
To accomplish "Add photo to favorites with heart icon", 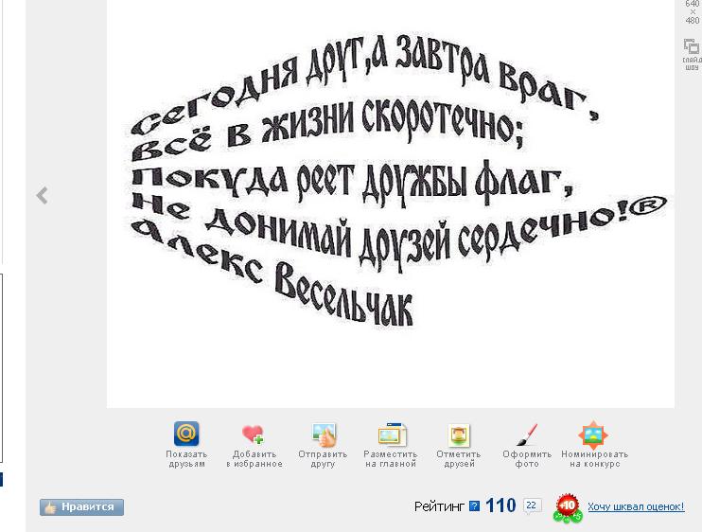I will click(253, 434).
